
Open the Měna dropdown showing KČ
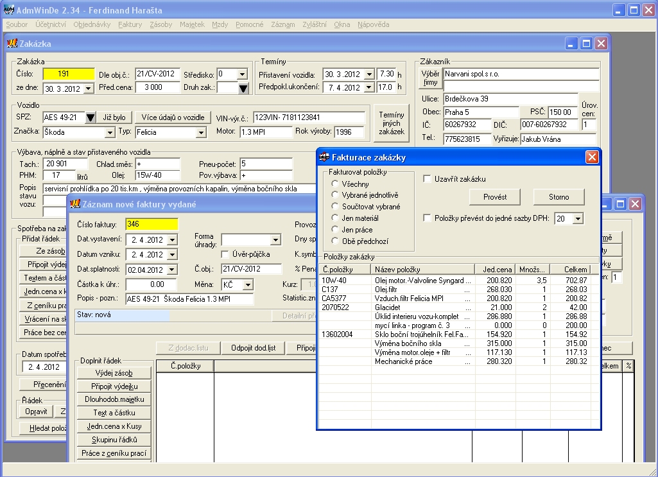(250, 284)
